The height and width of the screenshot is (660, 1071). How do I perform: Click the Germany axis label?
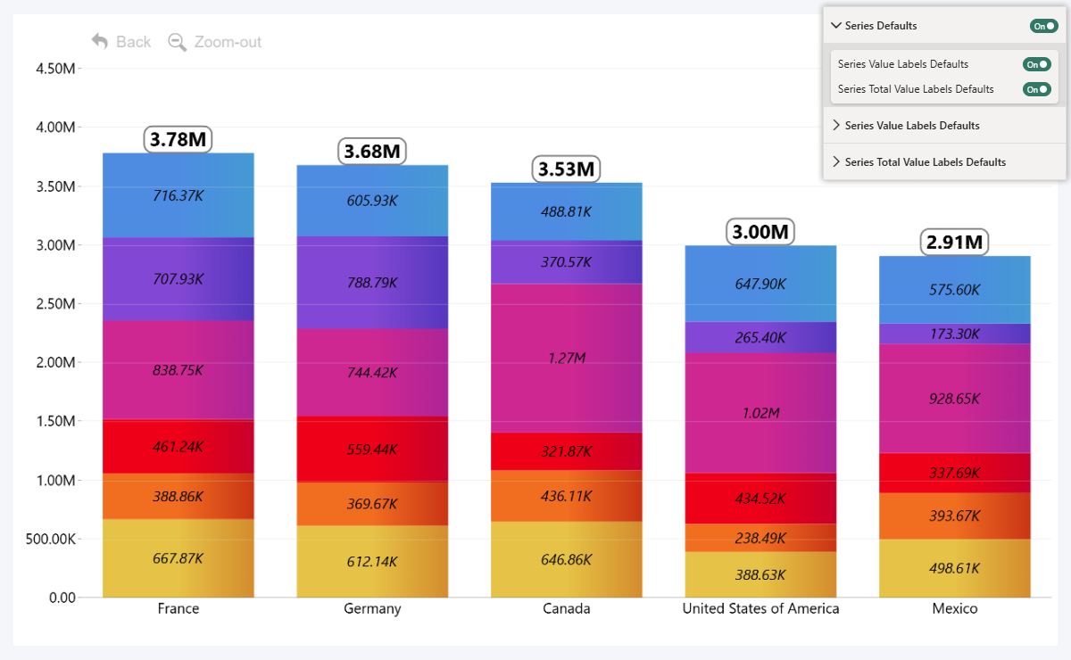[372, 608]
